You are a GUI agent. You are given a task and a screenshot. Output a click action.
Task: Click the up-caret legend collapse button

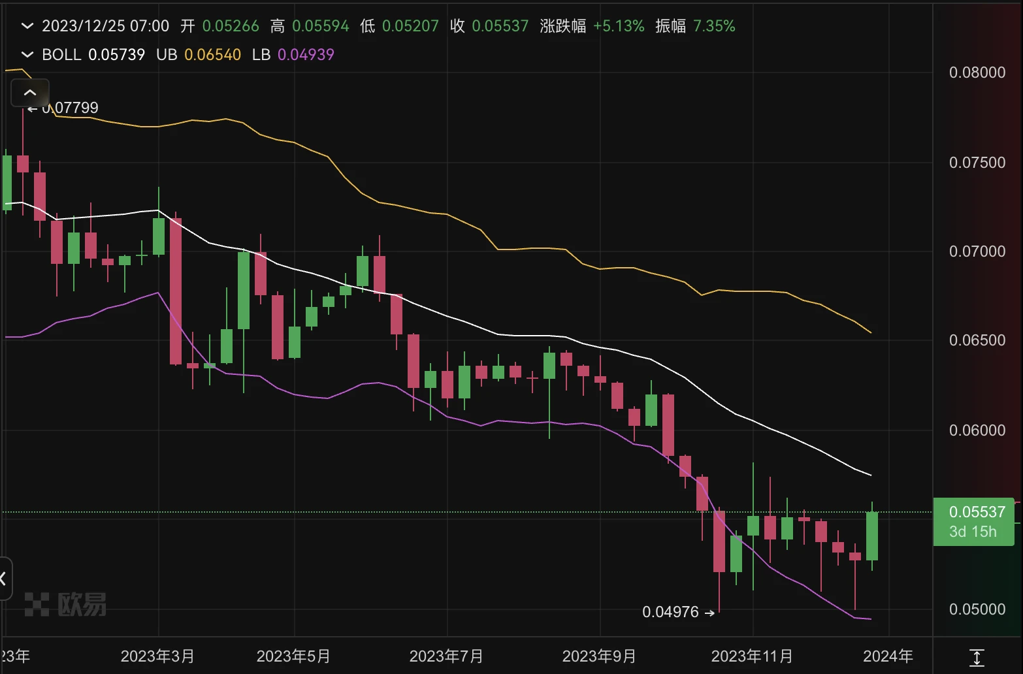click(x=30, y=93)
